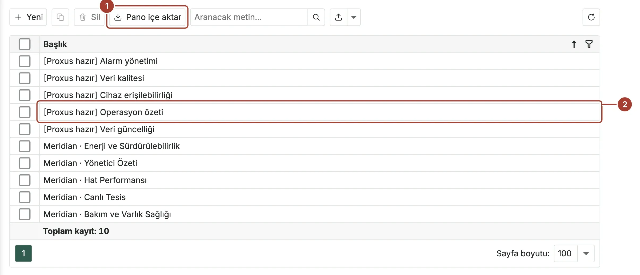
Task: Click the Pano içe aktar button
Action: [x=147, y=17]
